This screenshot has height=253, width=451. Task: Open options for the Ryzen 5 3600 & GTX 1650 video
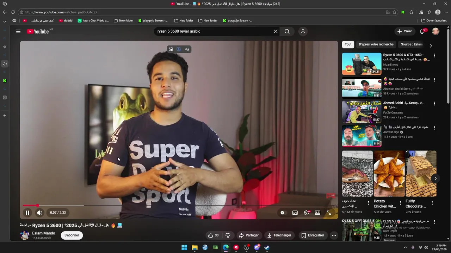434,56
